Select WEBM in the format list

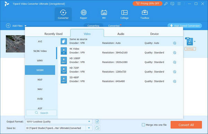pos(40,70)
